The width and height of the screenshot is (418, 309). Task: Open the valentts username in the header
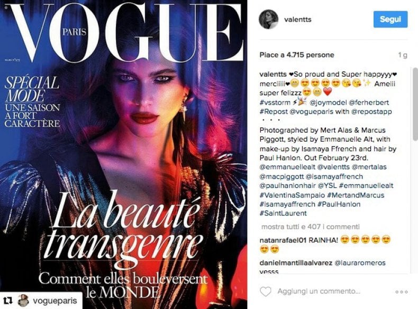297,20
